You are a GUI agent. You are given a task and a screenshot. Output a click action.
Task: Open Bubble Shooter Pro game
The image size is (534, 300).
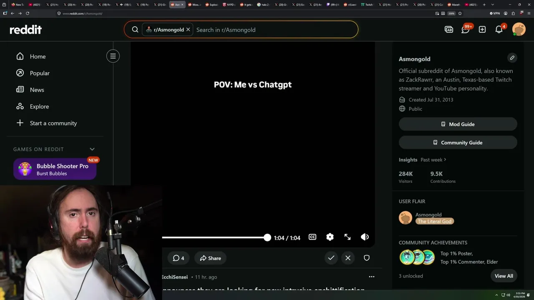(x=55, y=169)
